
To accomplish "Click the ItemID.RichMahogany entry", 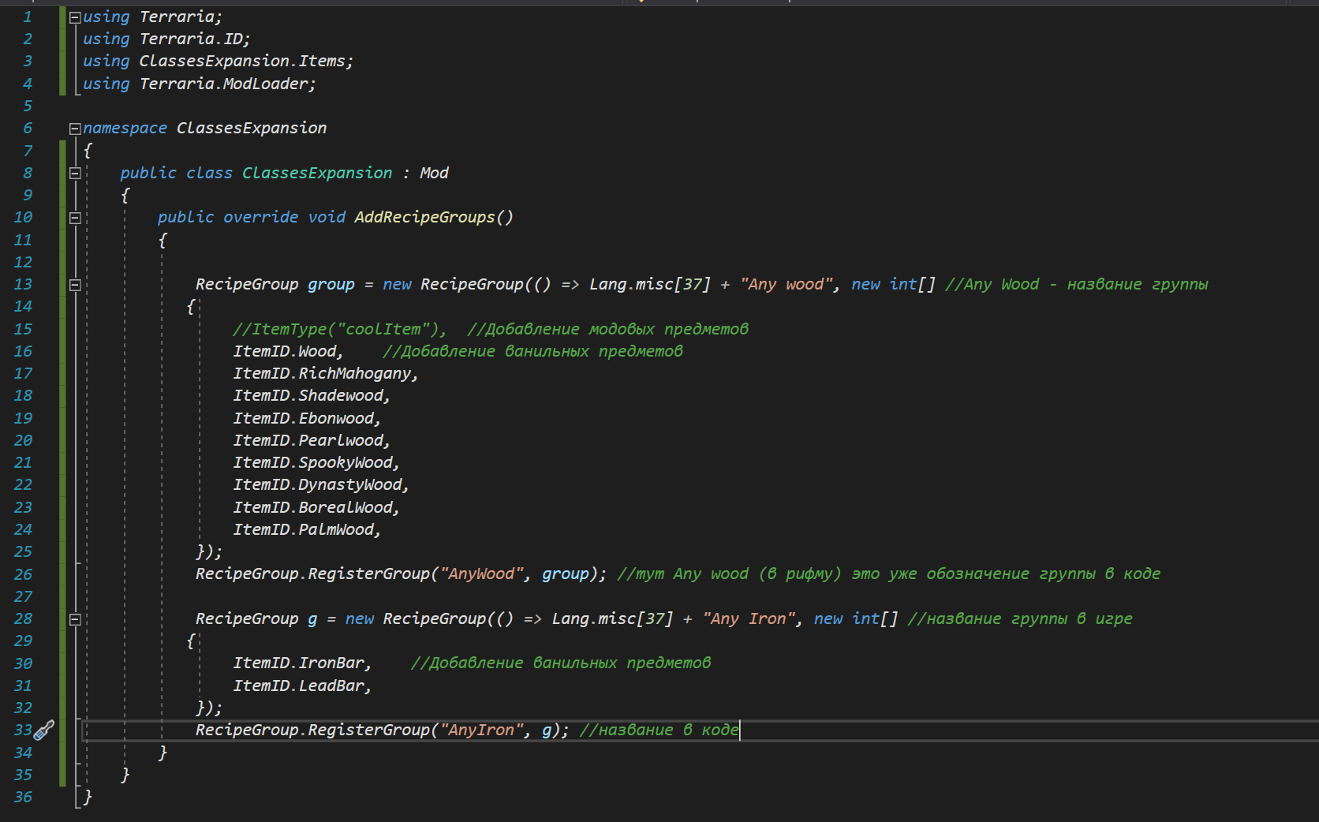I will point(326,373).
